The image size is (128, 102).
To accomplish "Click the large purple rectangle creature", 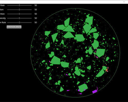I will coord(94,91).
